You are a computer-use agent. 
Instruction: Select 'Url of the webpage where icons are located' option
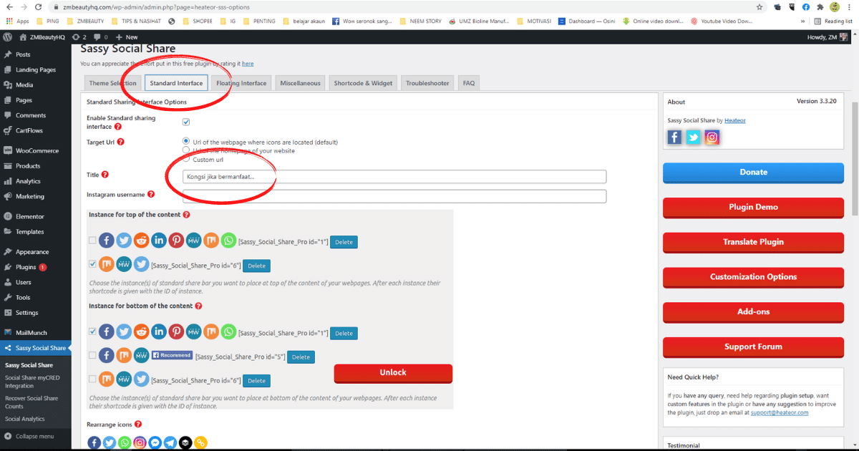click(x=186, y=142)
